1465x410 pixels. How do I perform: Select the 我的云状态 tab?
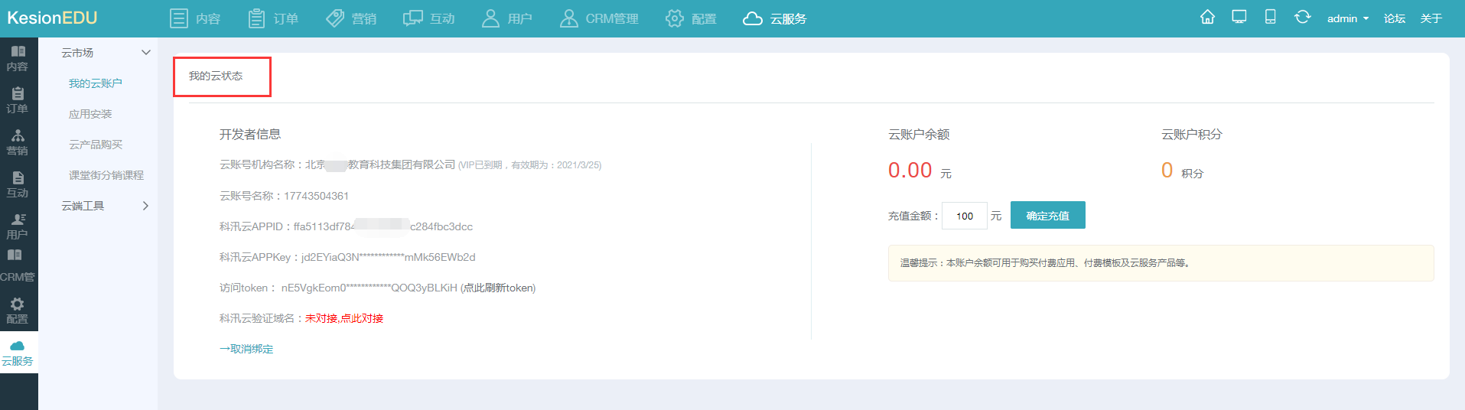point(216,76)
